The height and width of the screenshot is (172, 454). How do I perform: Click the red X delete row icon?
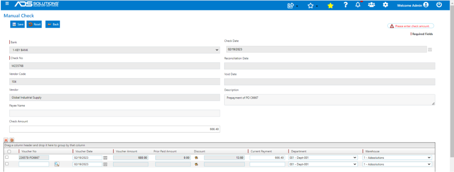pos(6,140)
